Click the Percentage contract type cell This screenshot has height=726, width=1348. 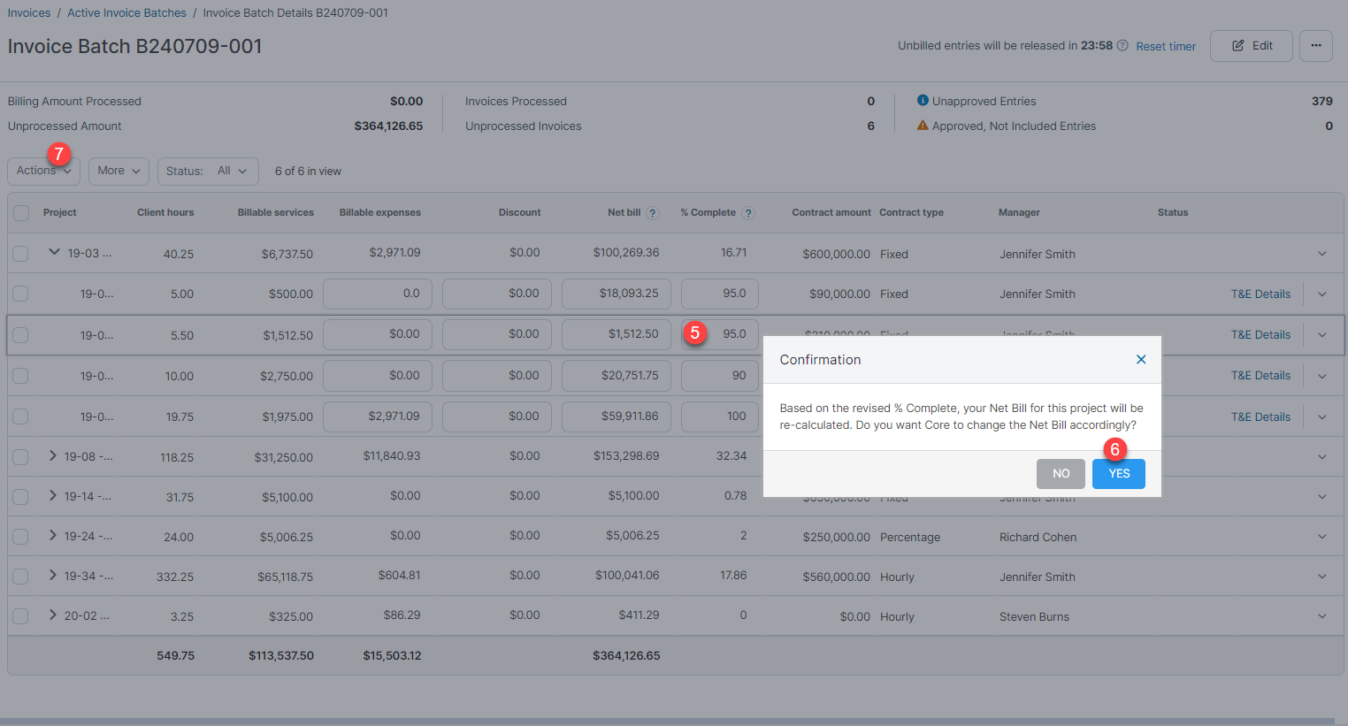point(910,537)
